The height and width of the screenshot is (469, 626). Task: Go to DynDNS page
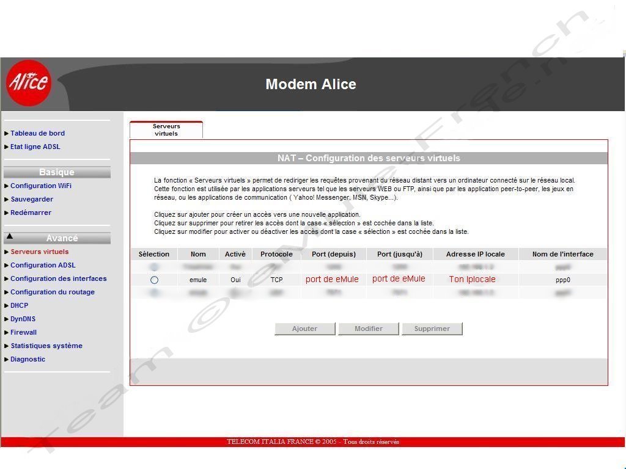click(x=23, y=319)
